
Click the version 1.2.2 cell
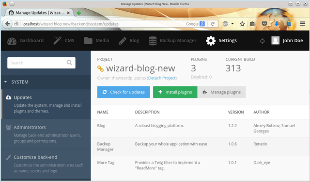pos(232,126)
